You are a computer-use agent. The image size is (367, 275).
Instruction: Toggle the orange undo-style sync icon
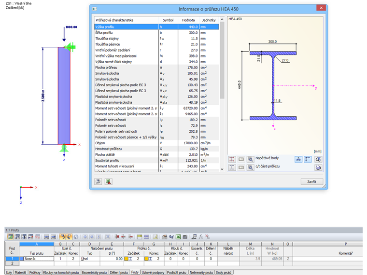(x=62, y=237)
